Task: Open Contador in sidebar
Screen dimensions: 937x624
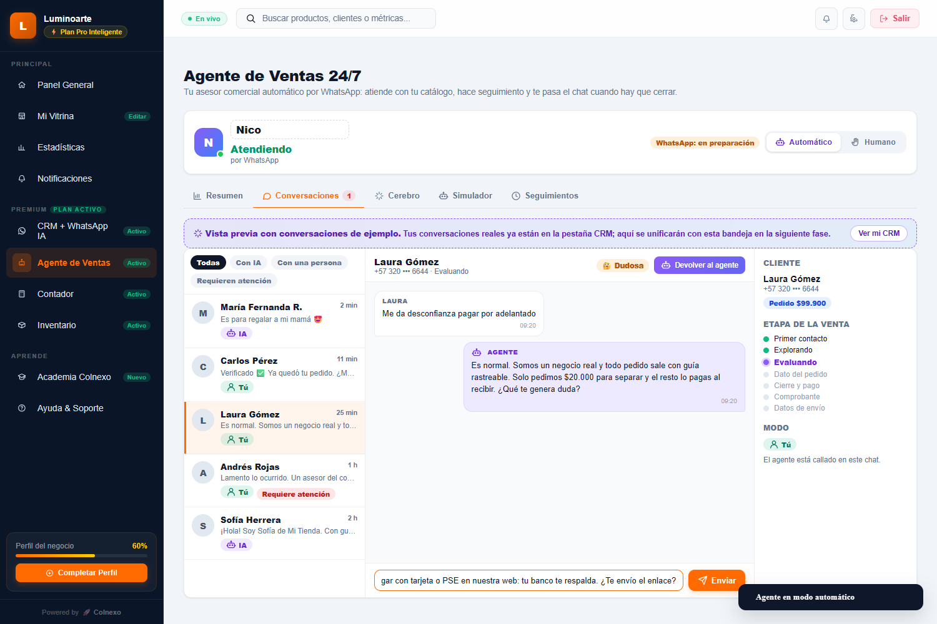Action: pos(81,294)
